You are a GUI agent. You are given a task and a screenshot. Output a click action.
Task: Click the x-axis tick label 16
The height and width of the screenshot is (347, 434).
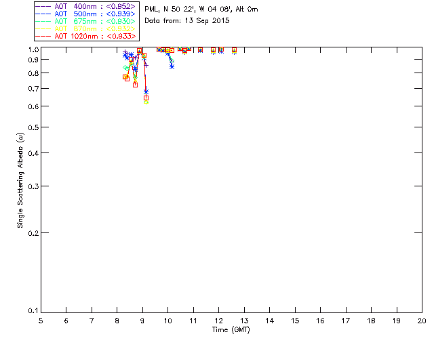pyautogui.click(x=321, y=321)
